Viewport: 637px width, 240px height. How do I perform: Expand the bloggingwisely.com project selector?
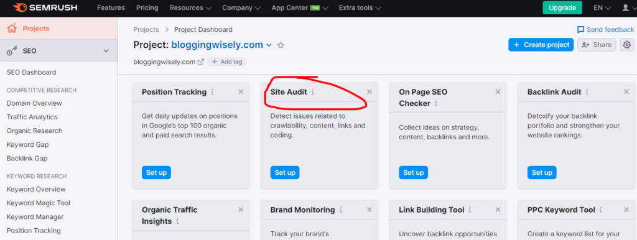pyautogui.click(x=269, y=45)
